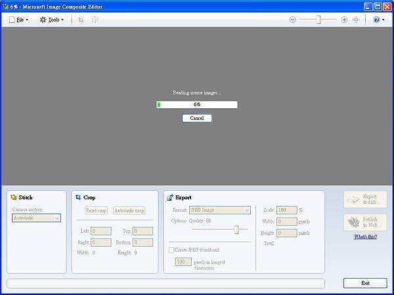
Task: Click the fit-to-window zoom icon
Action: click(x=356, y=20)
